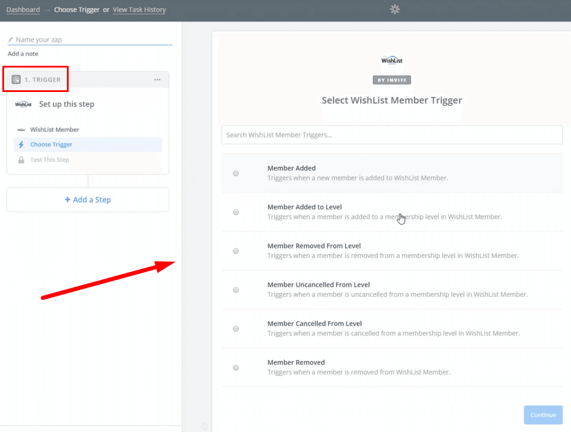Click the Member Removed From Level title text
The image size is (571, 432).
pyautogui.click(x=314, y=246)
